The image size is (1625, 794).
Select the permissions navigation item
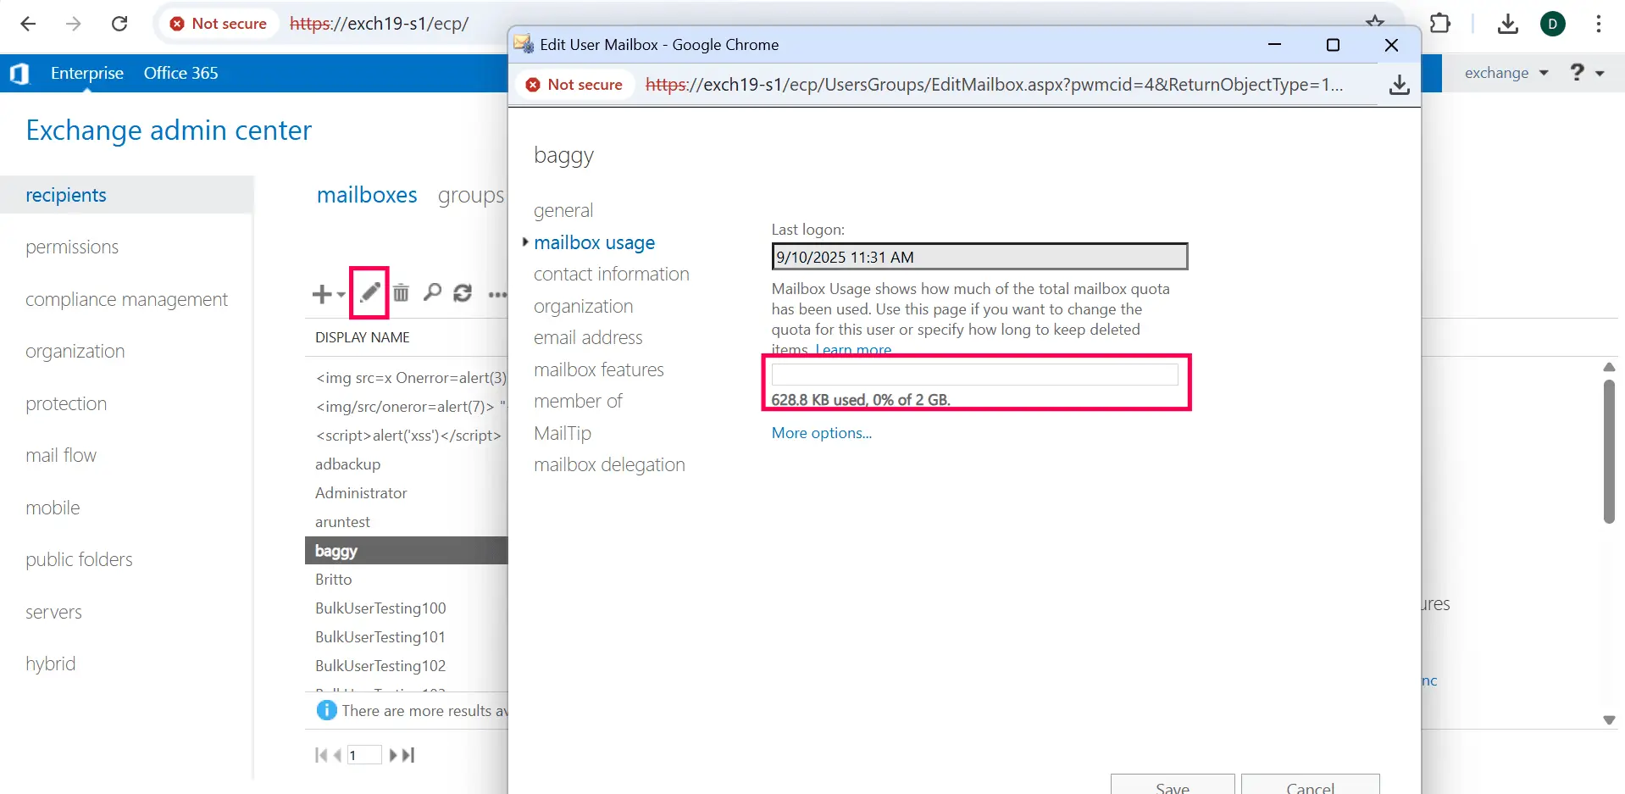[72, 247]
